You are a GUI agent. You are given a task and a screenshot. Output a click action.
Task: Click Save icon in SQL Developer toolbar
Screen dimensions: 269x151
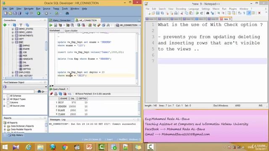pyautogui.click(x=15, y=13)
